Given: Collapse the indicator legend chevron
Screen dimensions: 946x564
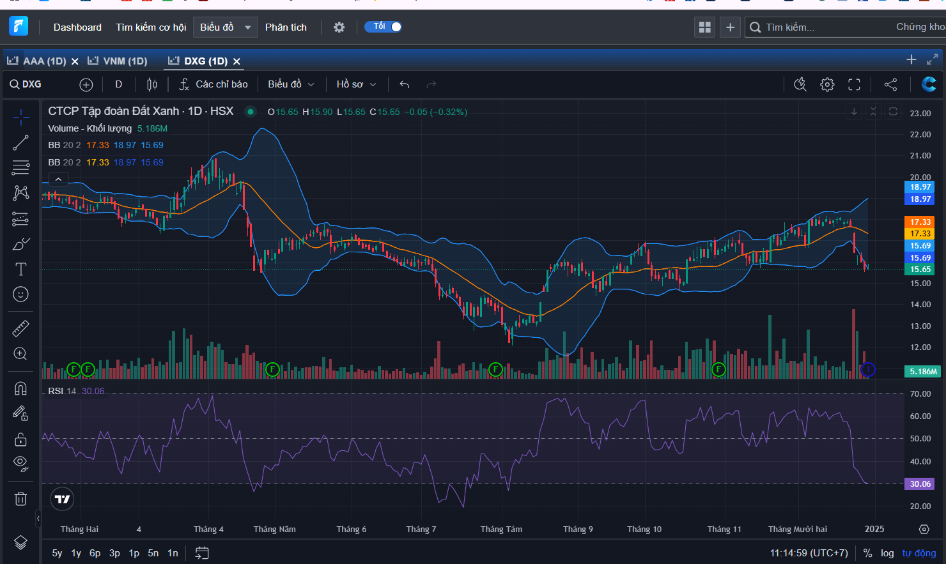Looking at the screenshot, I should pos(58,179).
